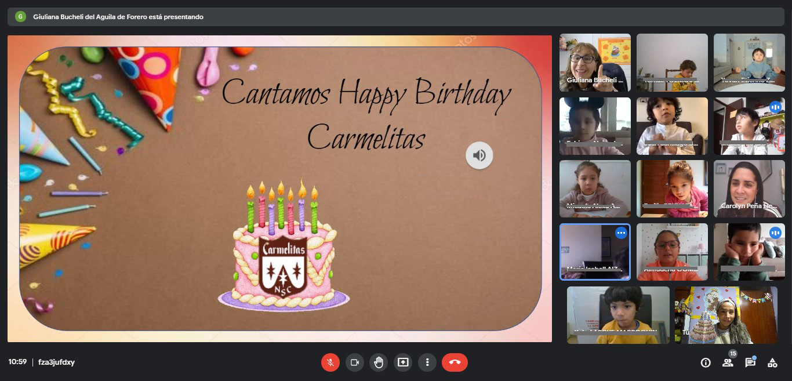Screen dimensions: 792x381
Task: Open the activities panel
Action: 772,362
